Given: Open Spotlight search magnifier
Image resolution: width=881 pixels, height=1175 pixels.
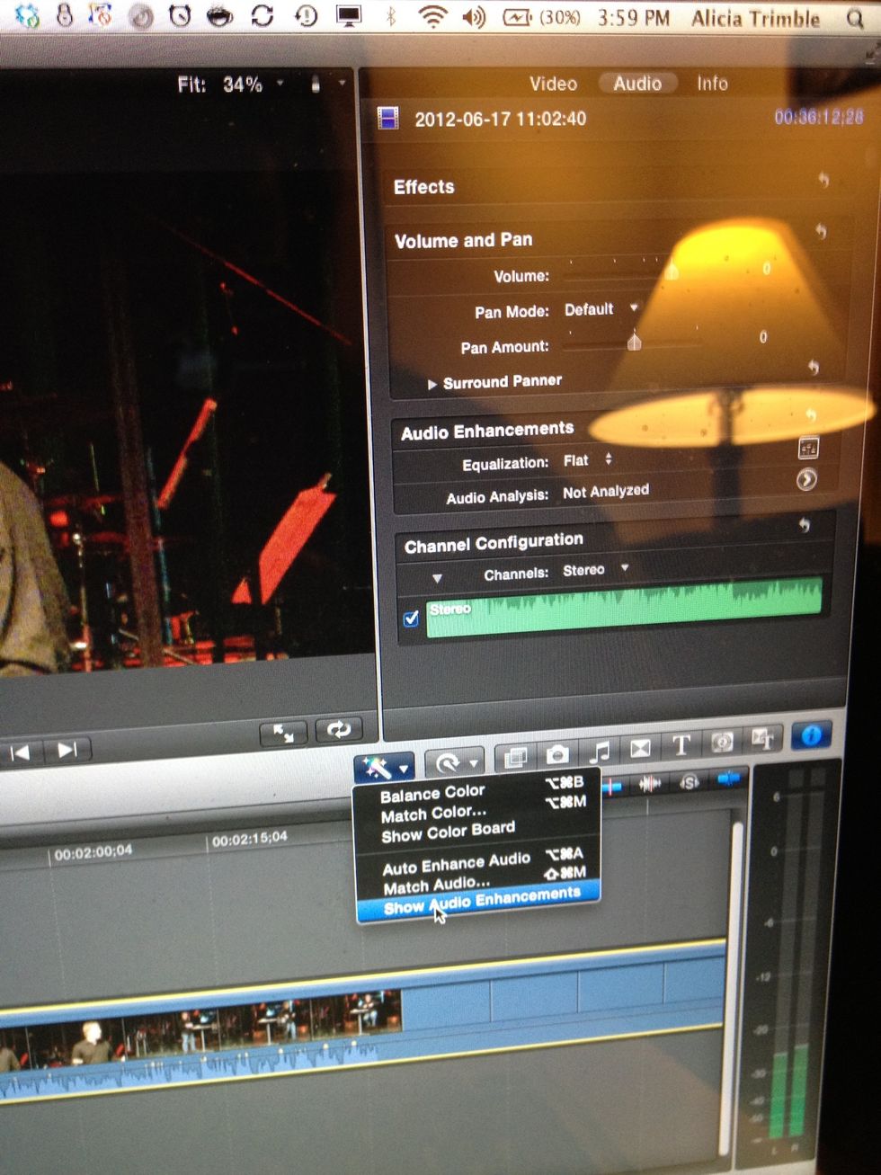Looking at the screenshot, I should [x=855, y=19].
